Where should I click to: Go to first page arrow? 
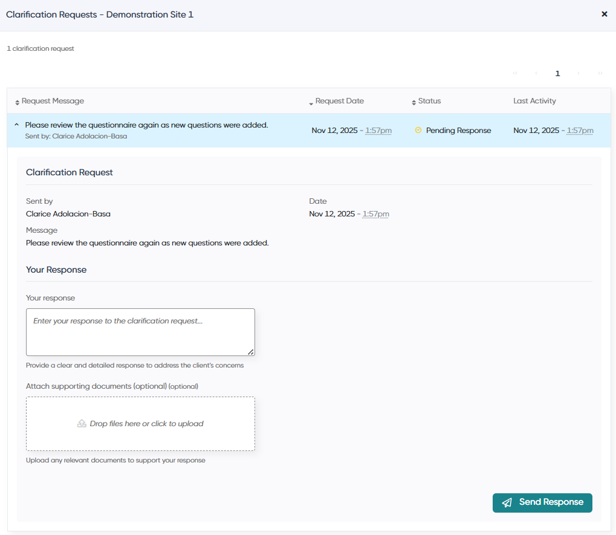pos(515,73)
